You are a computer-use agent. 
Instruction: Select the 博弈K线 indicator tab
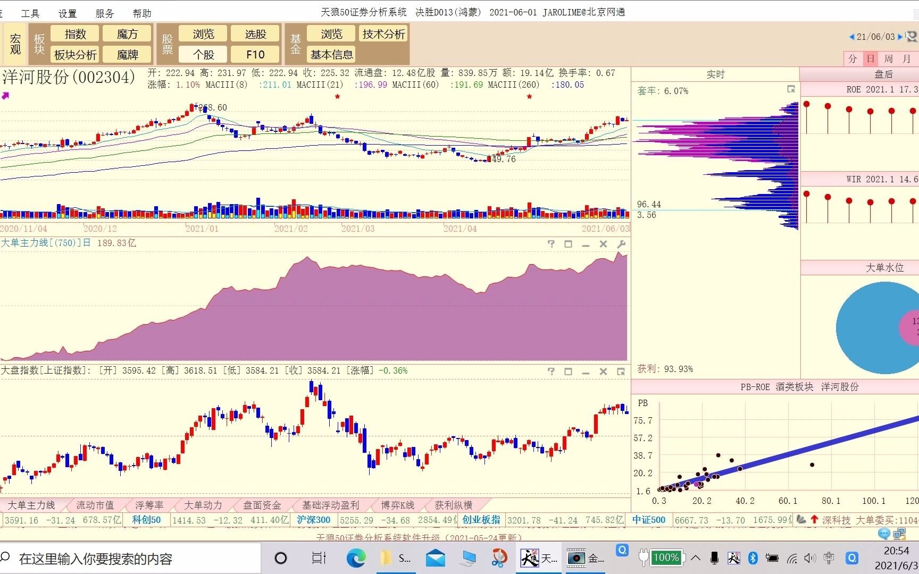pos(398,505)
